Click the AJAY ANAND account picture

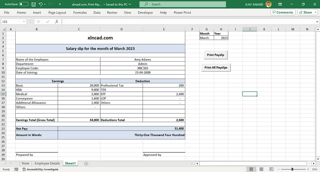click(268, 4)
